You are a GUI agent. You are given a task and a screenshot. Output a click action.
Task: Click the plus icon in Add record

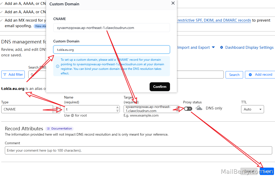(x=250, y=75)
